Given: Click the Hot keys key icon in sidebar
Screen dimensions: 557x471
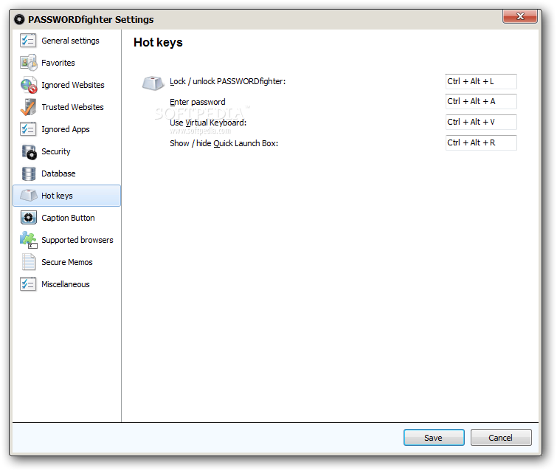Looking at the screenshot, I should coord(29,195).
